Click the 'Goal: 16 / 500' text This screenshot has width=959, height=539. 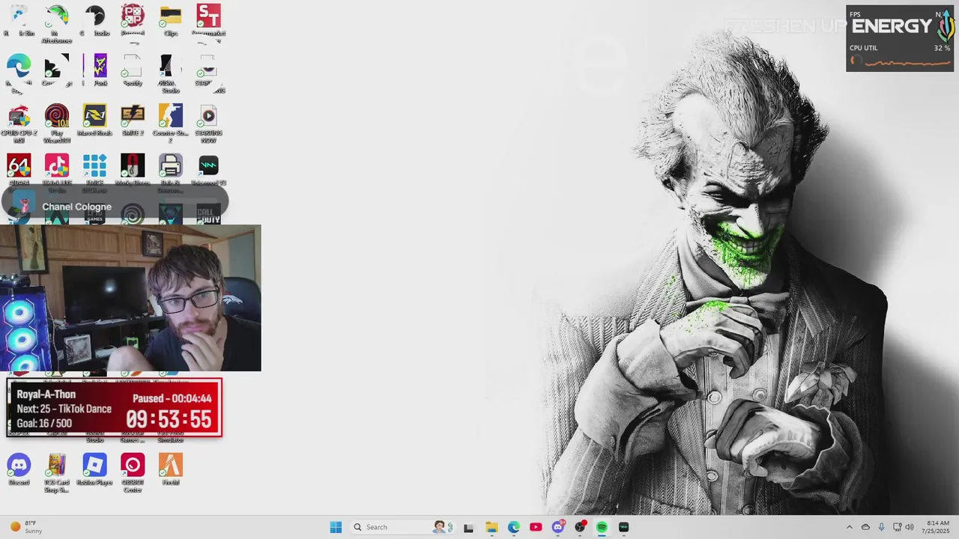44,423
